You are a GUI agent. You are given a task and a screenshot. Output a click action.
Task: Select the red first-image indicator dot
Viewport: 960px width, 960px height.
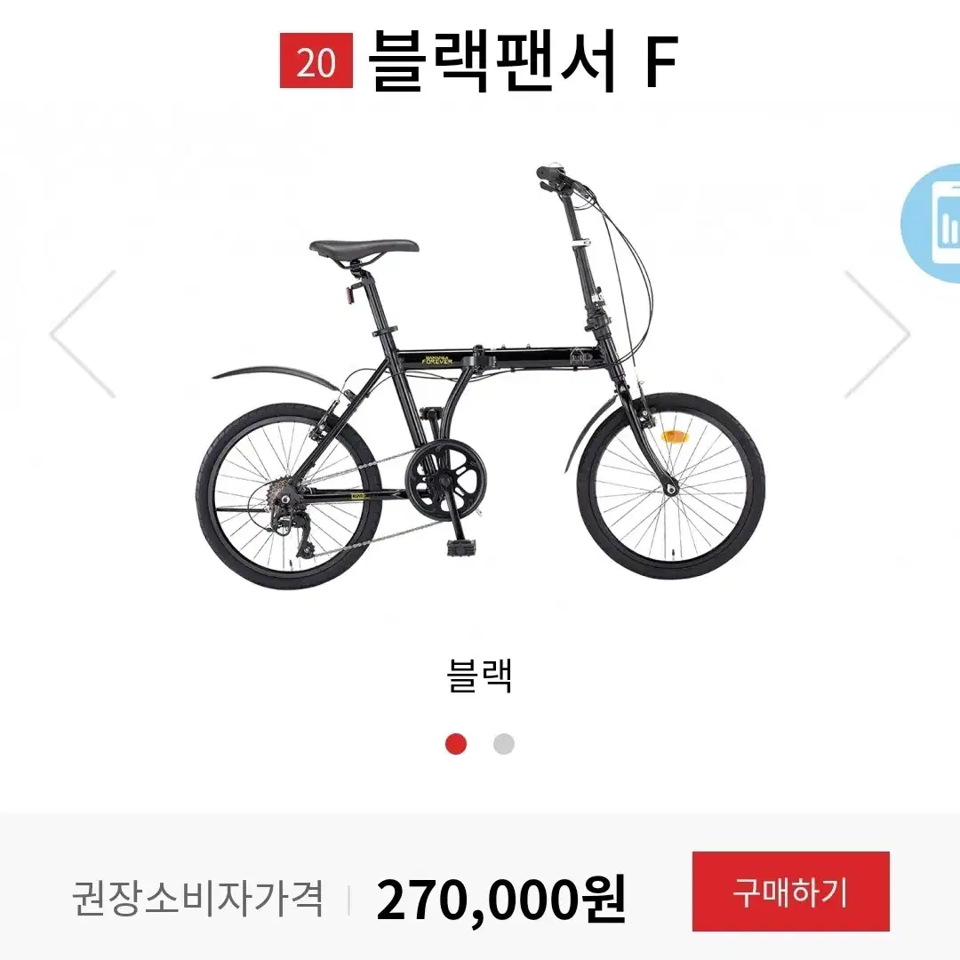pos(455,744)
